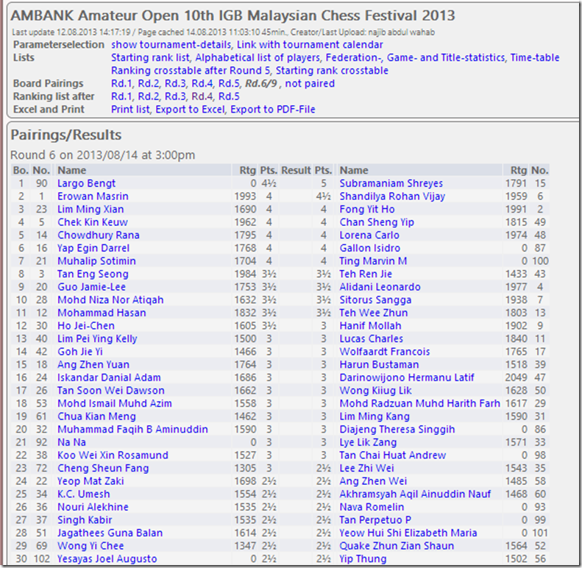Open player Largo Bengt
Viewport: 582px width, 568px height.
point(87,183)
